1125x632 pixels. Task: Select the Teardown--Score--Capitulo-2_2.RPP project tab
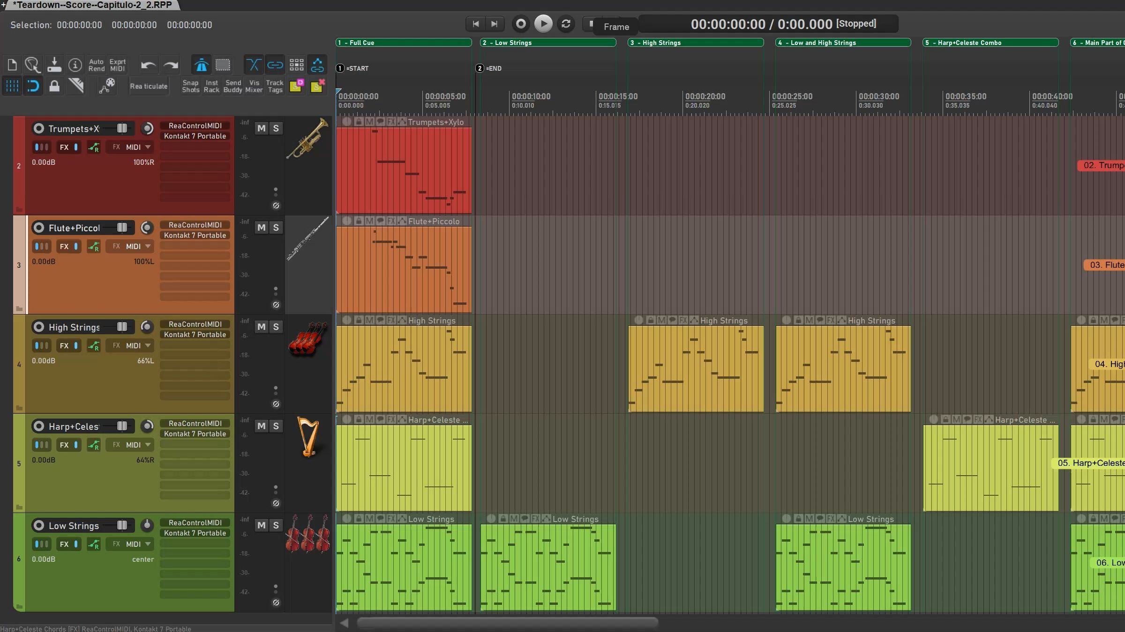tap(93, 5)
